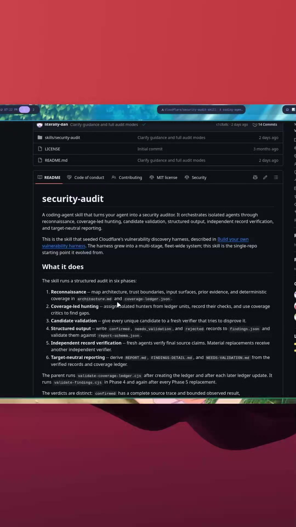Open commit hash c1c8a8c
The height and width of the screenshot is (527, 296).
click(222, 124)
